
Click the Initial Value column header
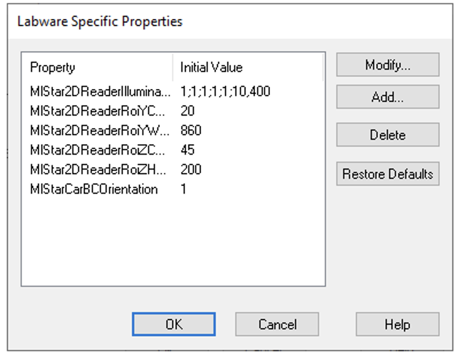coord(211,67)
